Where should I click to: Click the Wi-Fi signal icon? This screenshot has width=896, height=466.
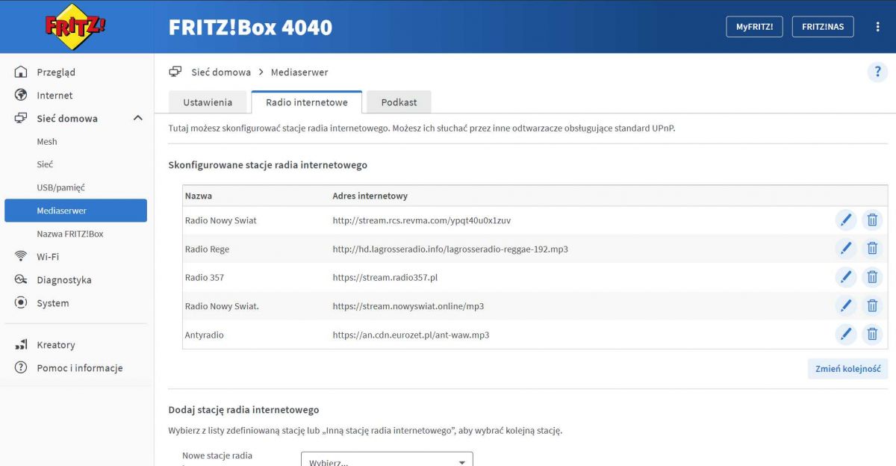coord(21,257)
